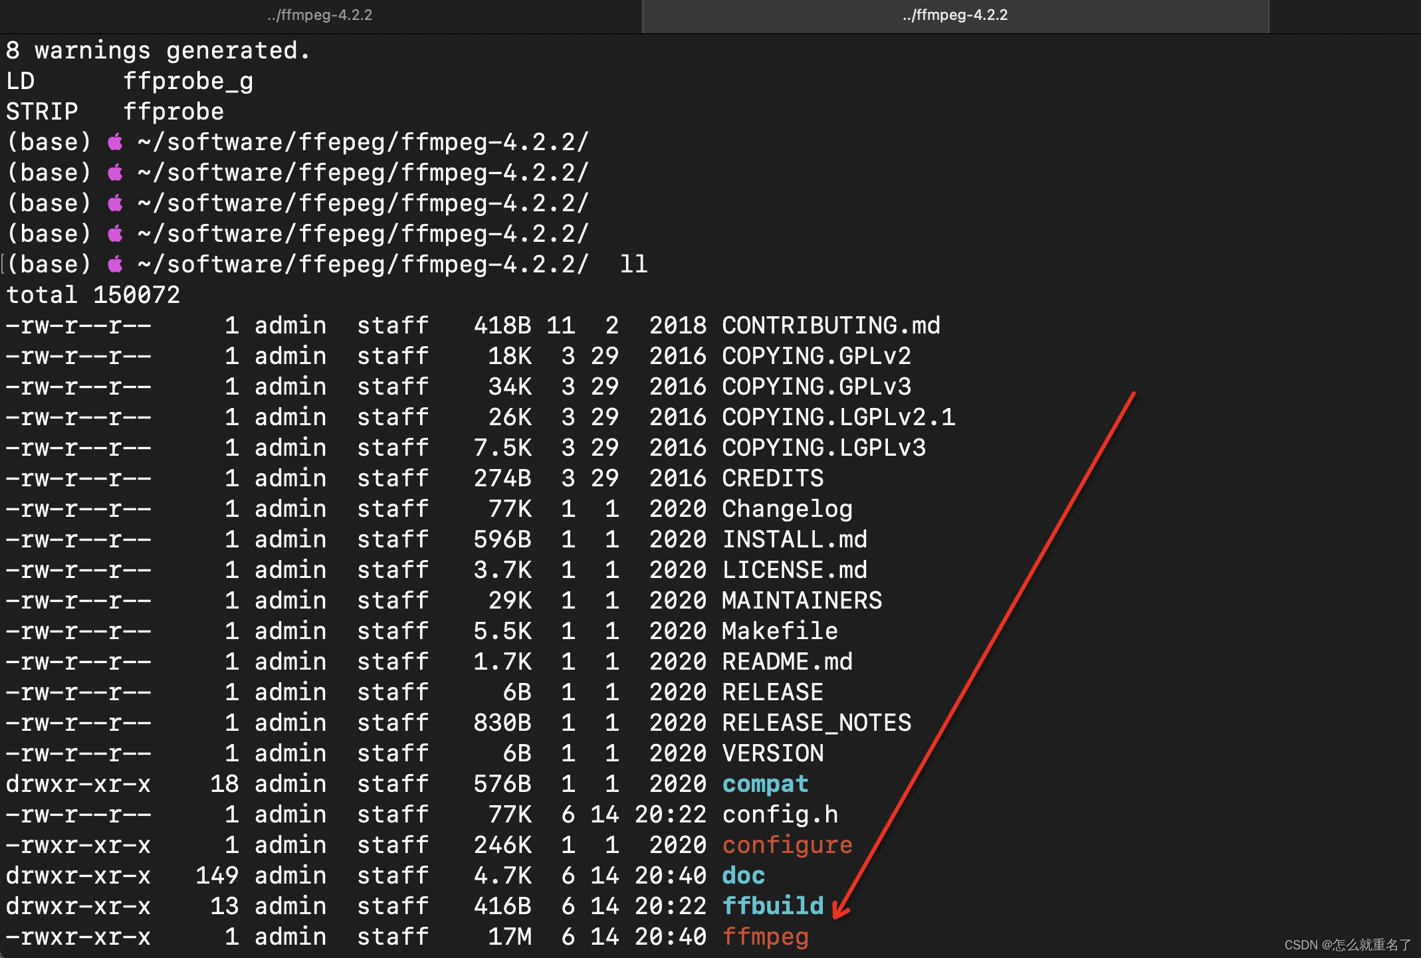
Task: Click the ffmpeg executable name
Action: (x=765, y=937)
